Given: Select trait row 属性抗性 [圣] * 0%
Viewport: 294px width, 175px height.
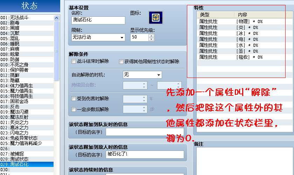Looking at the screenshot, I should 245,51.
